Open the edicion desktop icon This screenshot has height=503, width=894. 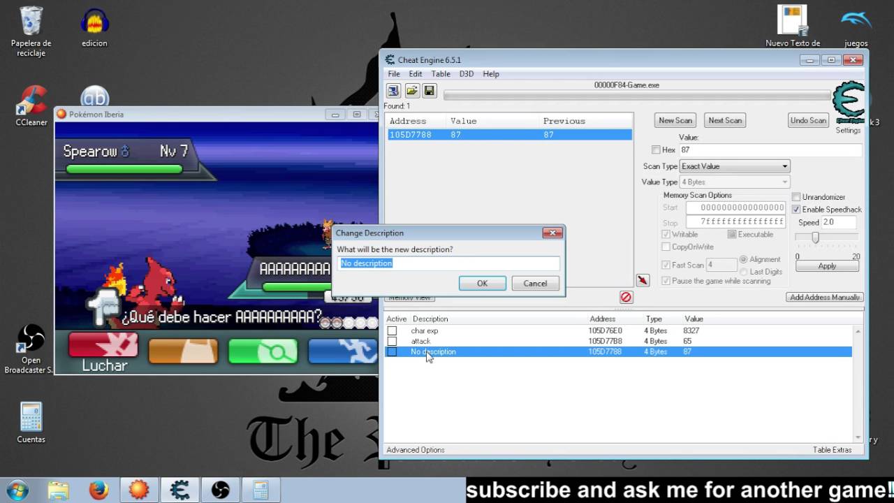pyautogui.click(x=94, y=28)
